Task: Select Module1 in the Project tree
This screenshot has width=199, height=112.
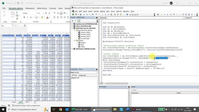Action: (x=83, y=43)
